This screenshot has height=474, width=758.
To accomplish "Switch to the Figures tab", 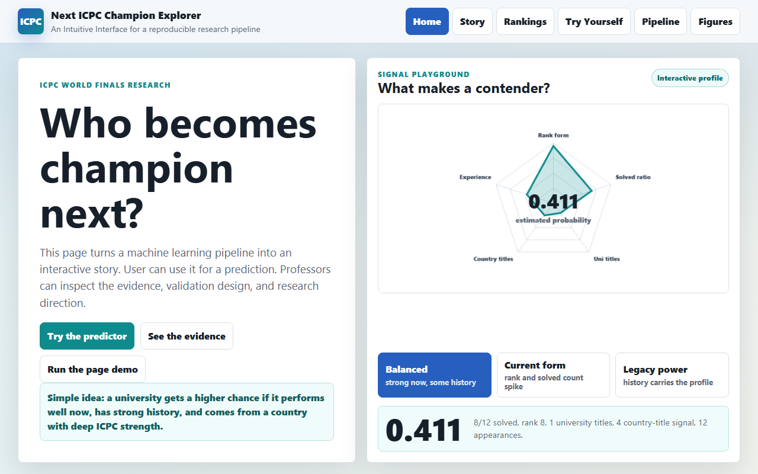I will (x=715, y=21).
